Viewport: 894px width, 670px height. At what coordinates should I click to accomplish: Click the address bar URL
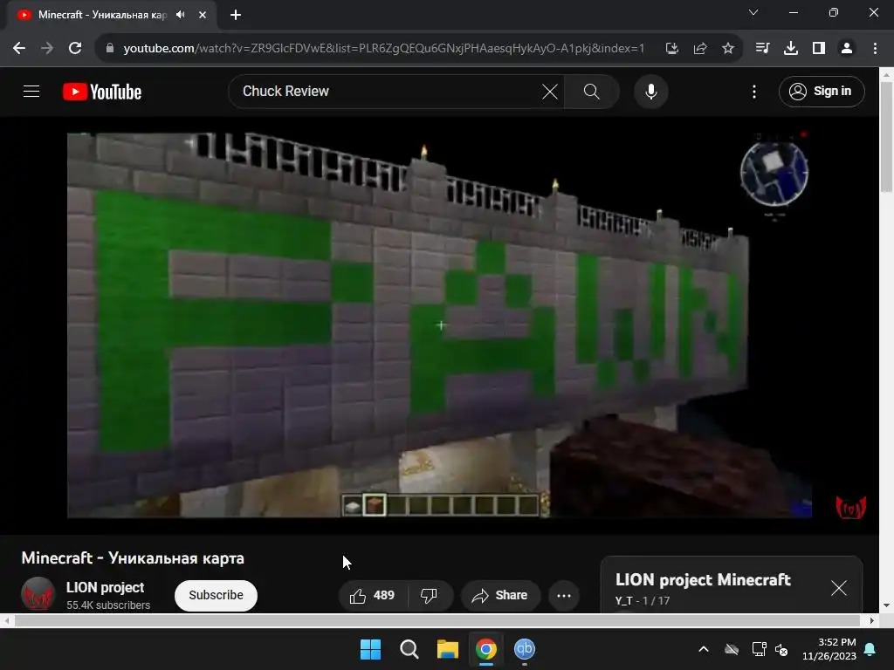[384, 48]
